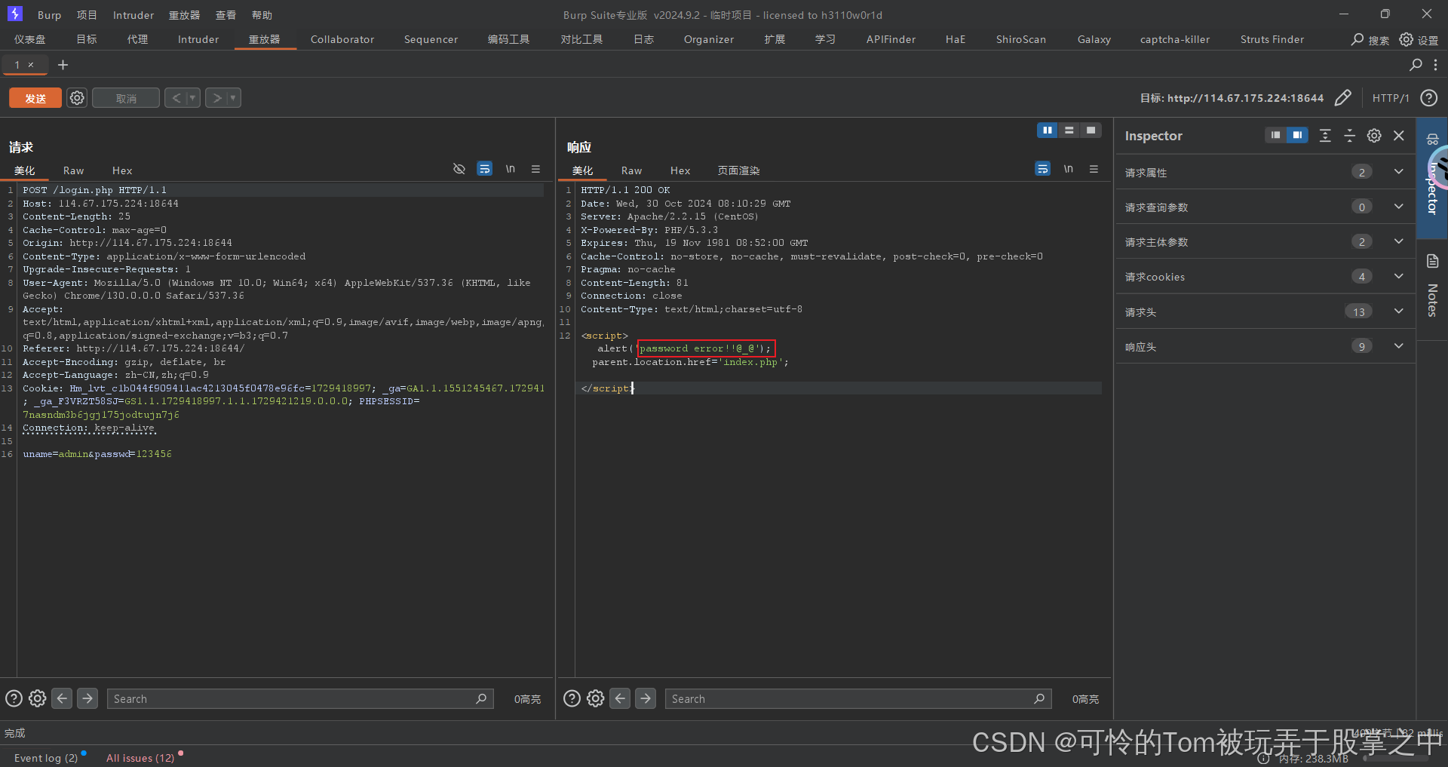Jump to next response search match
Image resolution: width=1448 pixels, height=767 pixels.
646,698
